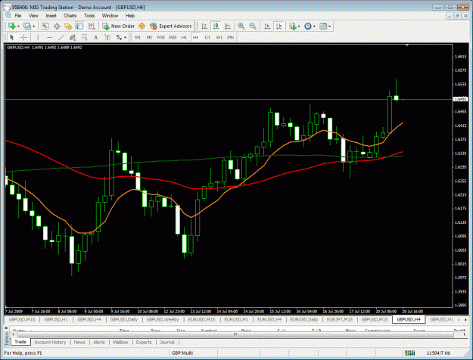Select the Horizontal Line drawing tool
This screenshot has height=360, width=473.
pyautogui.click(x=49, y=37)
